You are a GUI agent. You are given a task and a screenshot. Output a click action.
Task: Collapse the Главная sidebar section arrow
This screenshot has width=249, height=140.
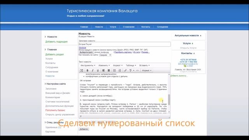pyautogui.click(x=45, y=49)
